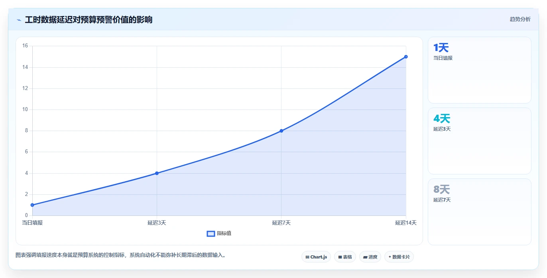Screen dimensions: 547x278
Task: Open the 4天 延迟3天 card
Action: click(x=480, y=141)
